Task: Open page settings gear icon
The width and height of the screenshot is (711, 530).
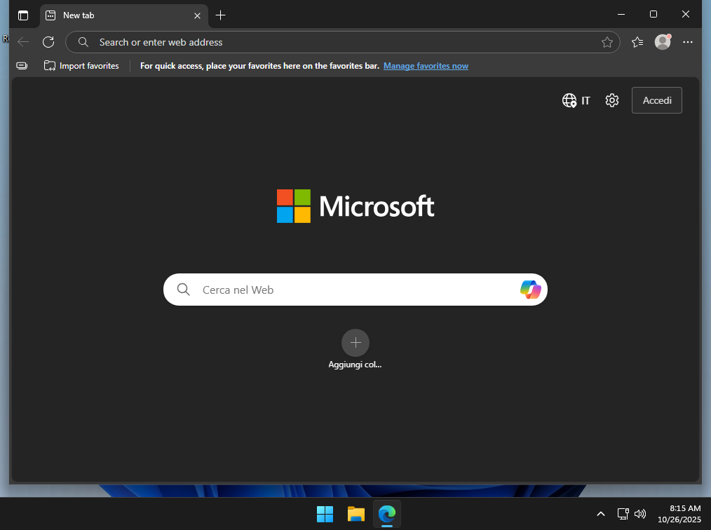Action: click(x=612, y=100)
